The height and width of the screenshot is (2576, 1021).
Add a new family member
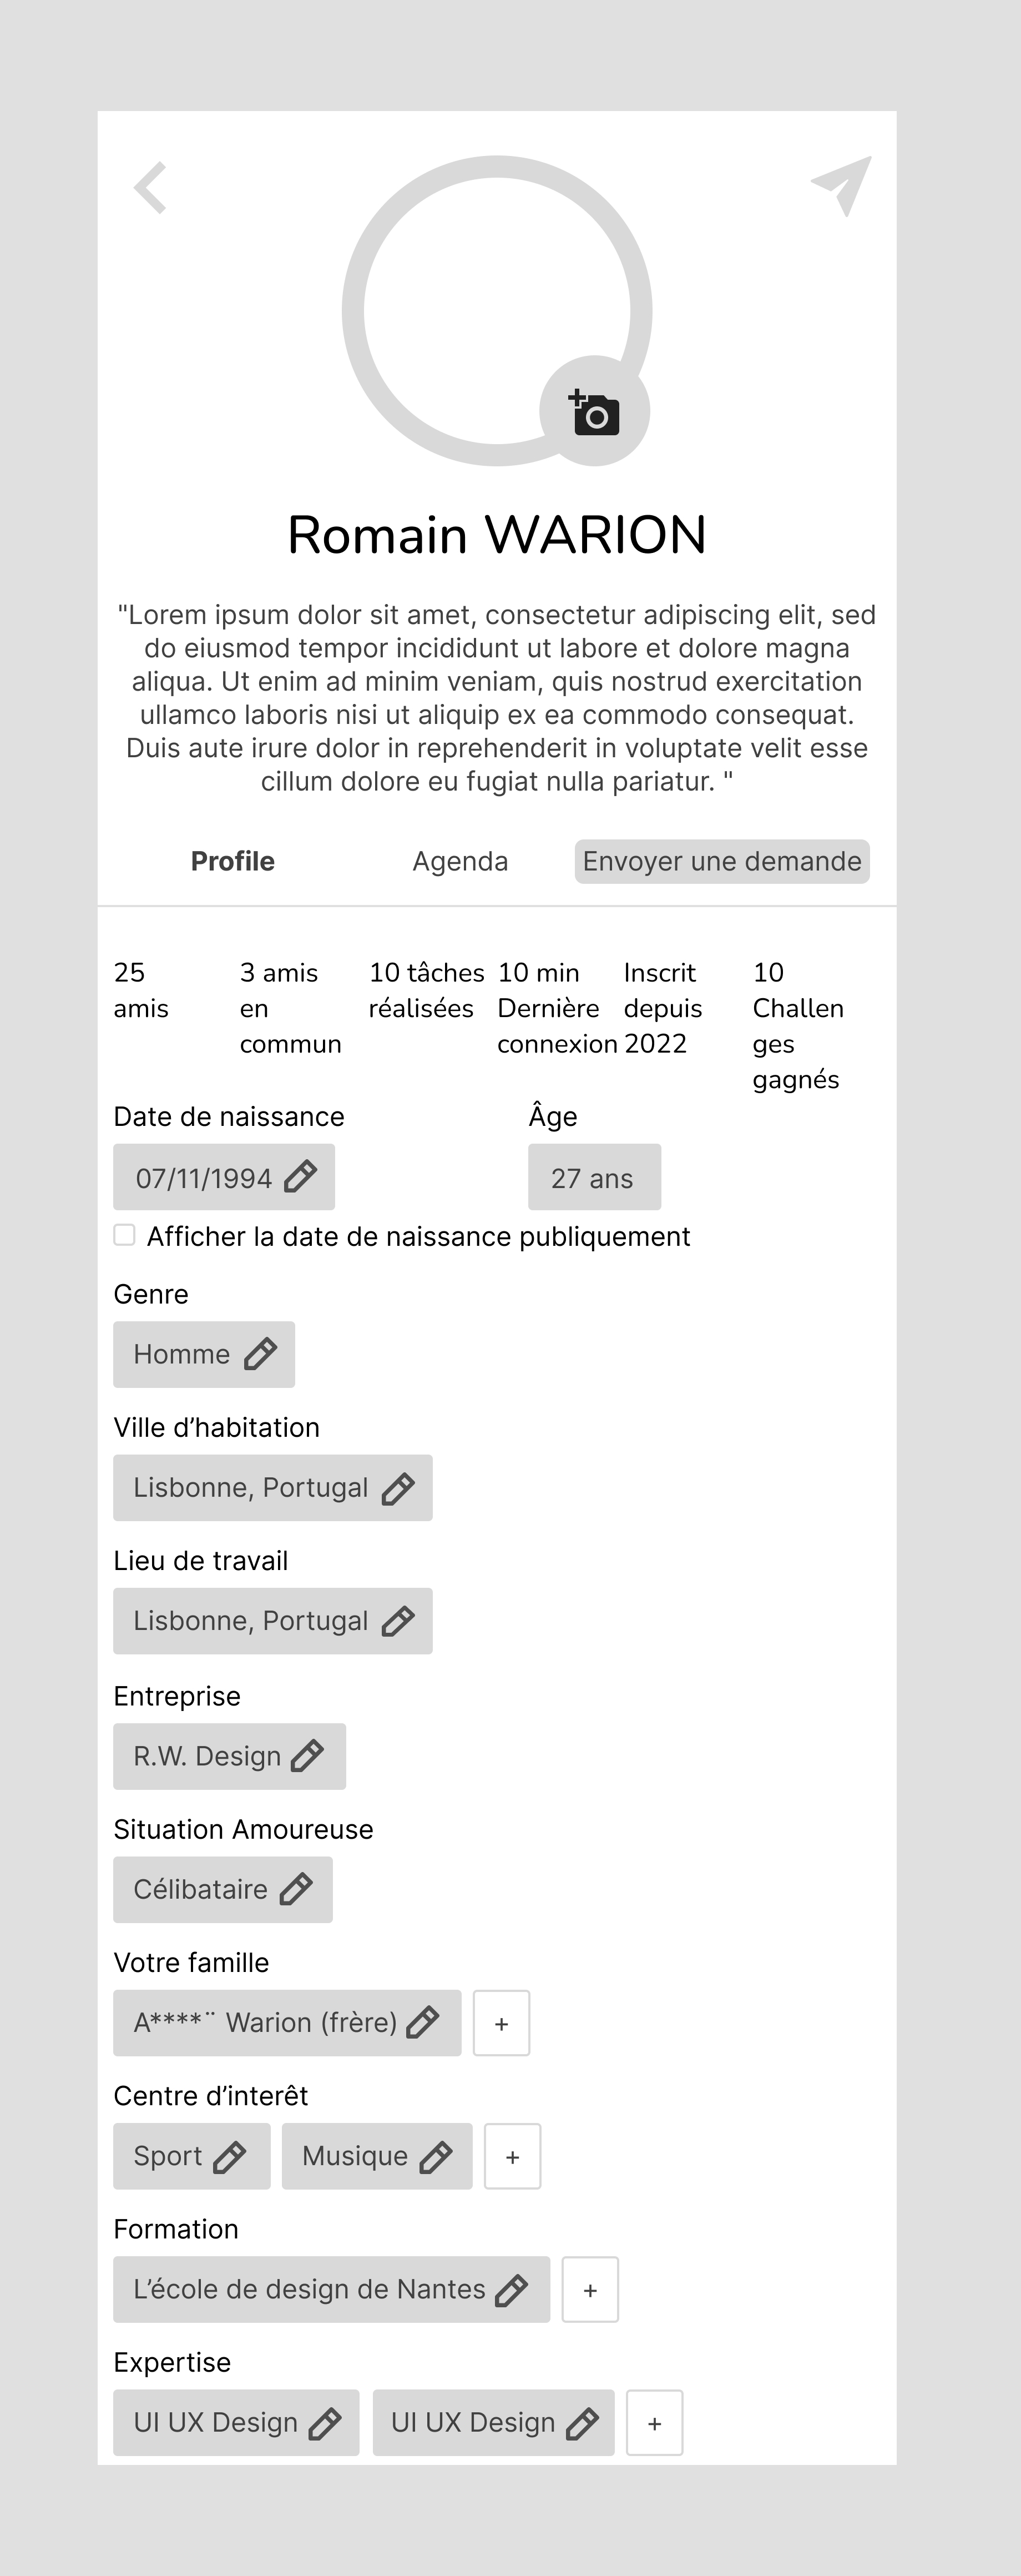tap(502, 2023)
